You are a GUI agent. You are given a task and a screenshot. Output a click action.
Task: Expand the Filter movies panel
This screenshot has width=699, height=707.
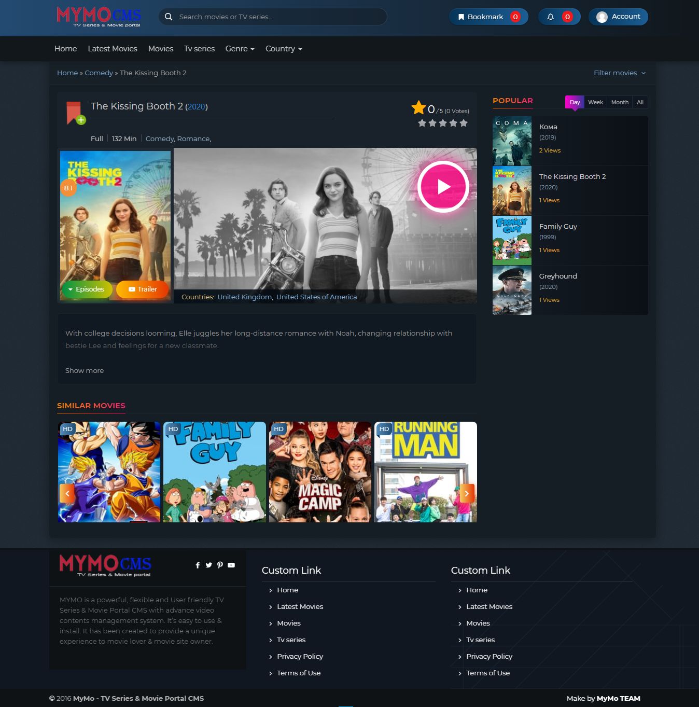pos(620,73)
